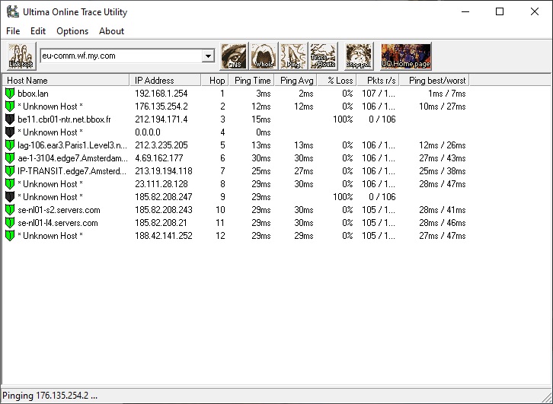Screen dimensions: 553x404
Task: Click the 100% loss value for hop 9
Action: pos(343,197)
